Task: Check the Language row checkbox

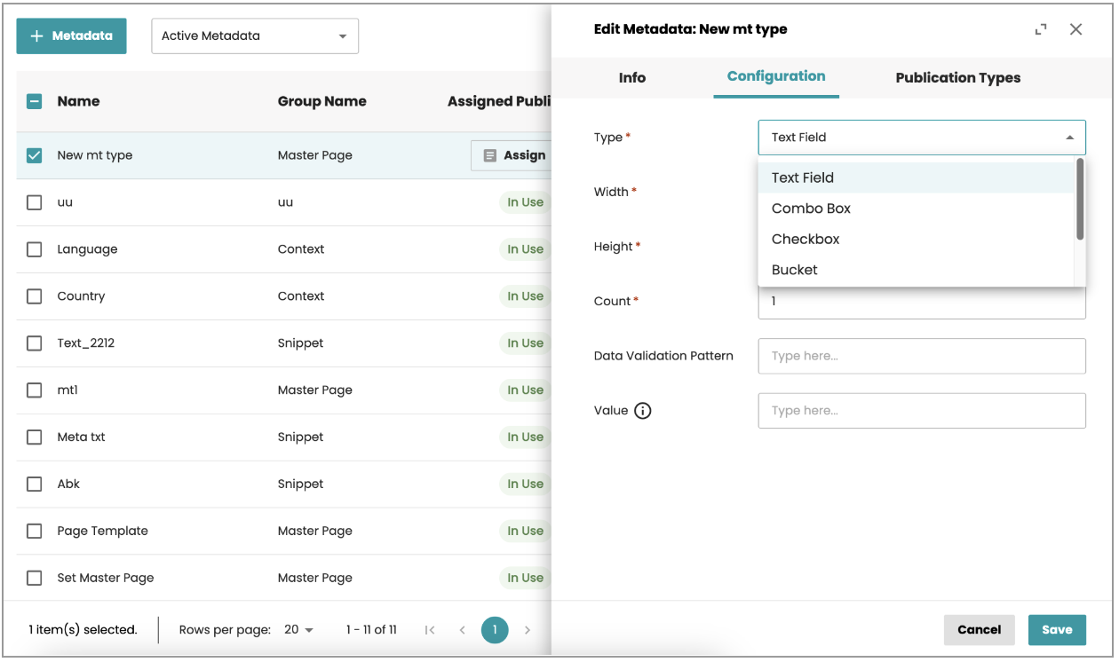Action: coord(35,249)
